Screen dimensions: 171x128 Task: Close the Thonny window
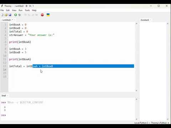pyautogui.click(x=167, y=6)
